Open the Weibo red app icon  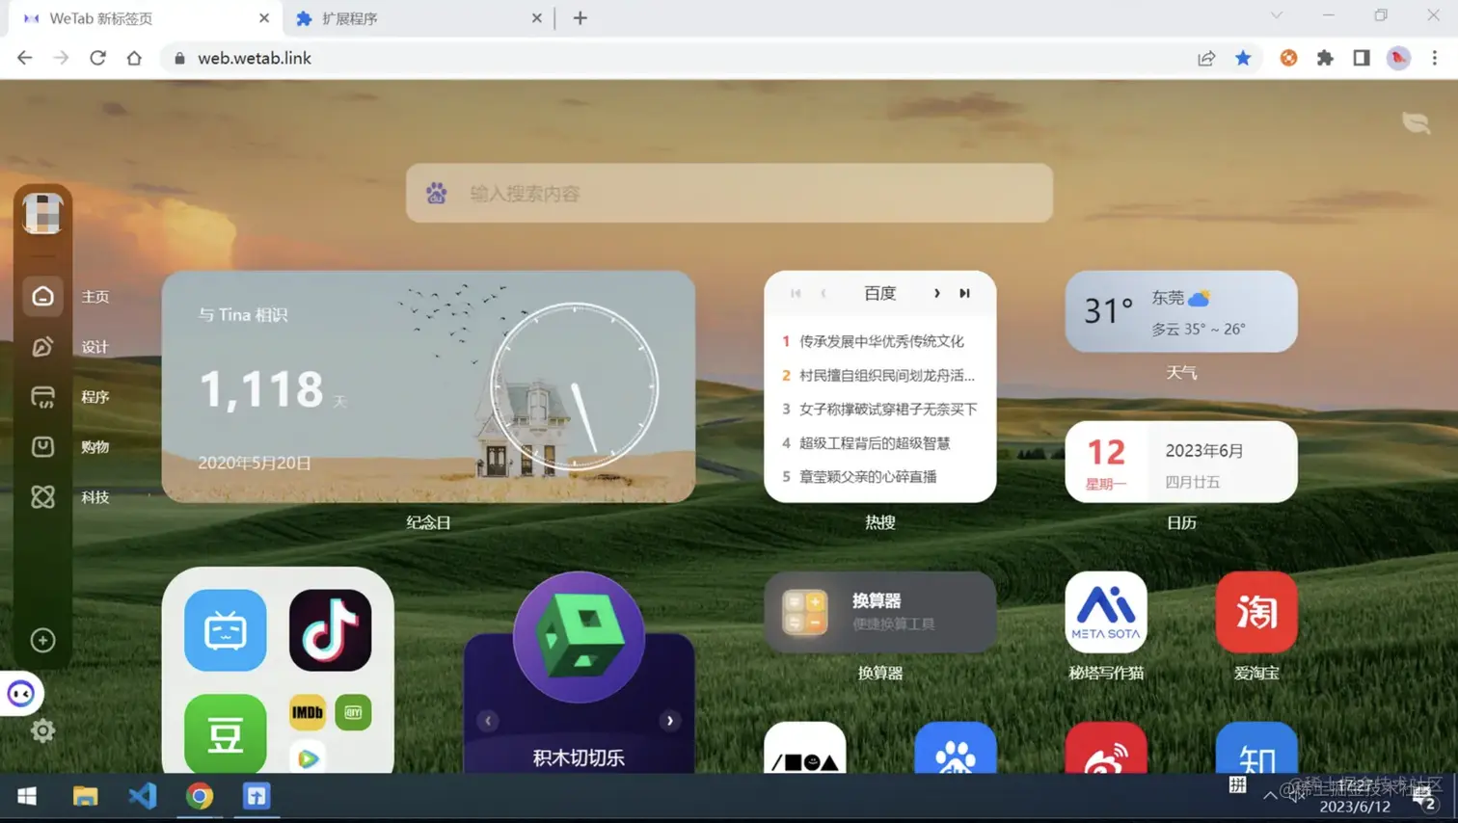(1106, 748)
